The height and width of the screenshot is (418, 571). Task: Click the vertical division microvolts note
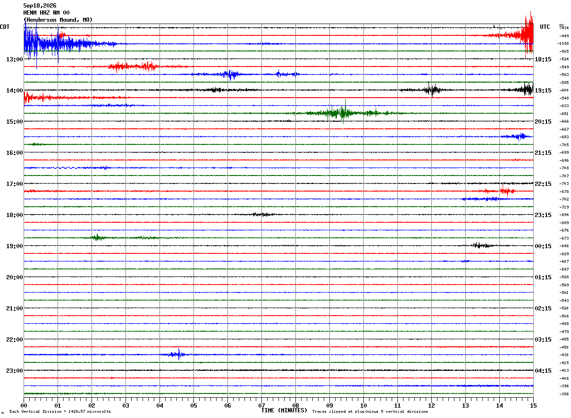click(x=60, y=411)
